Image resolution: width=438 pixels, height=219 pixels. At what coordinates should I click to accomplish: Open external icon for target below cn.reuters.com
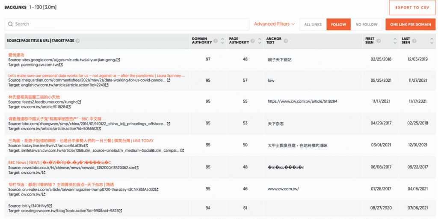(44, 195)
